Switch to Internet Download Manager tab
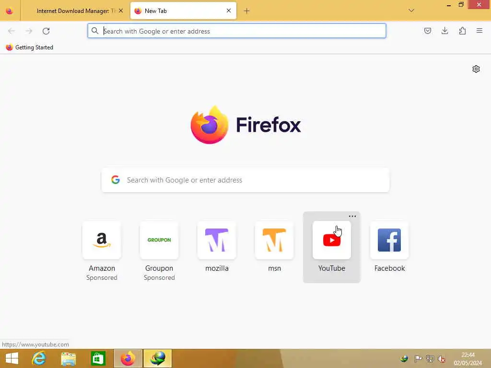The image size is (491, 368). click(75, 11)
